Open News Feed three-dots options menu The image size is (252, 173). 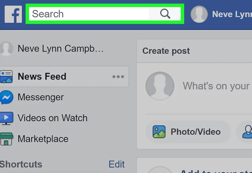tap(118, 77)
